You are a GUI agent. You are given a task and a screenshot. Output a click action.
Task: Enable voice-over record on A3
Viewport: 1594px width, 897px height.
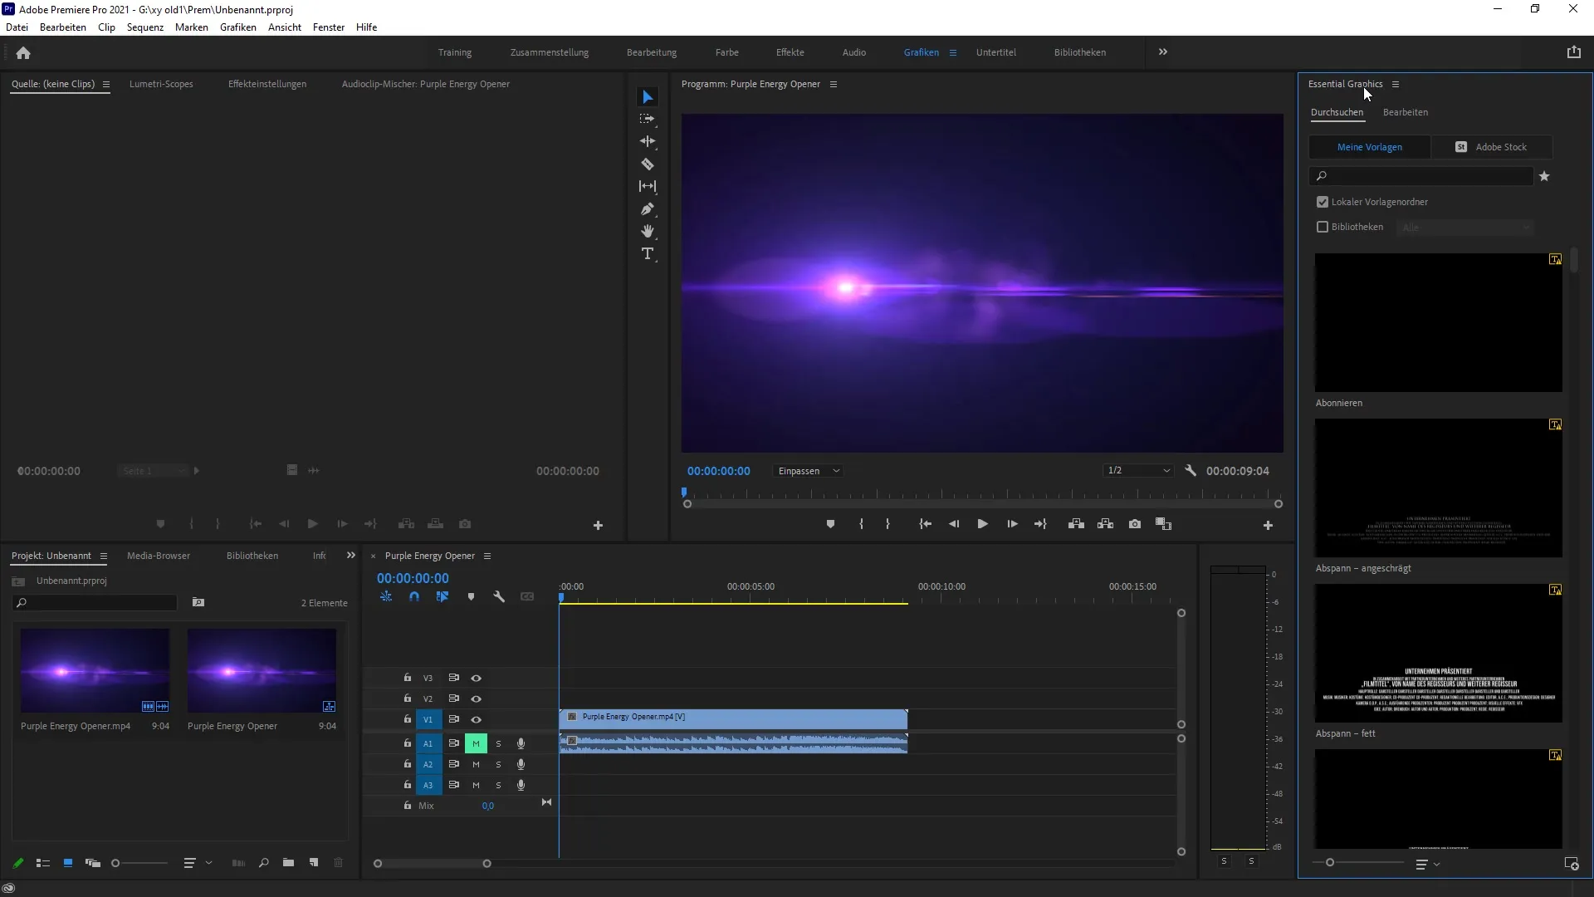(x=521, y=786)
